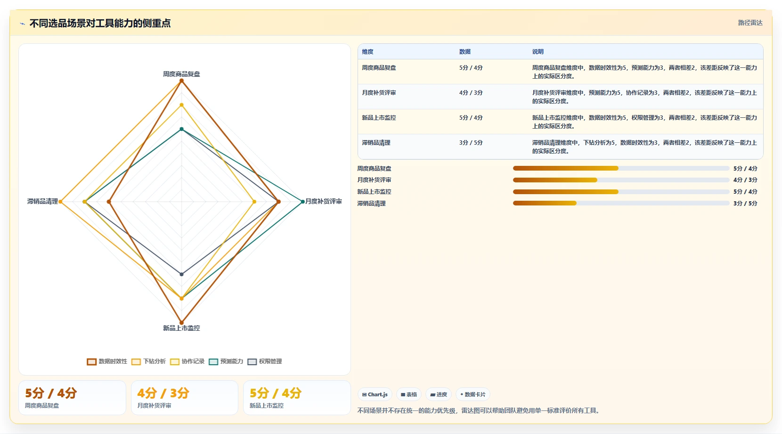The image size is (782, 434).
Task: Open the 周度商品复盘 data card
Action: [72, 398]
